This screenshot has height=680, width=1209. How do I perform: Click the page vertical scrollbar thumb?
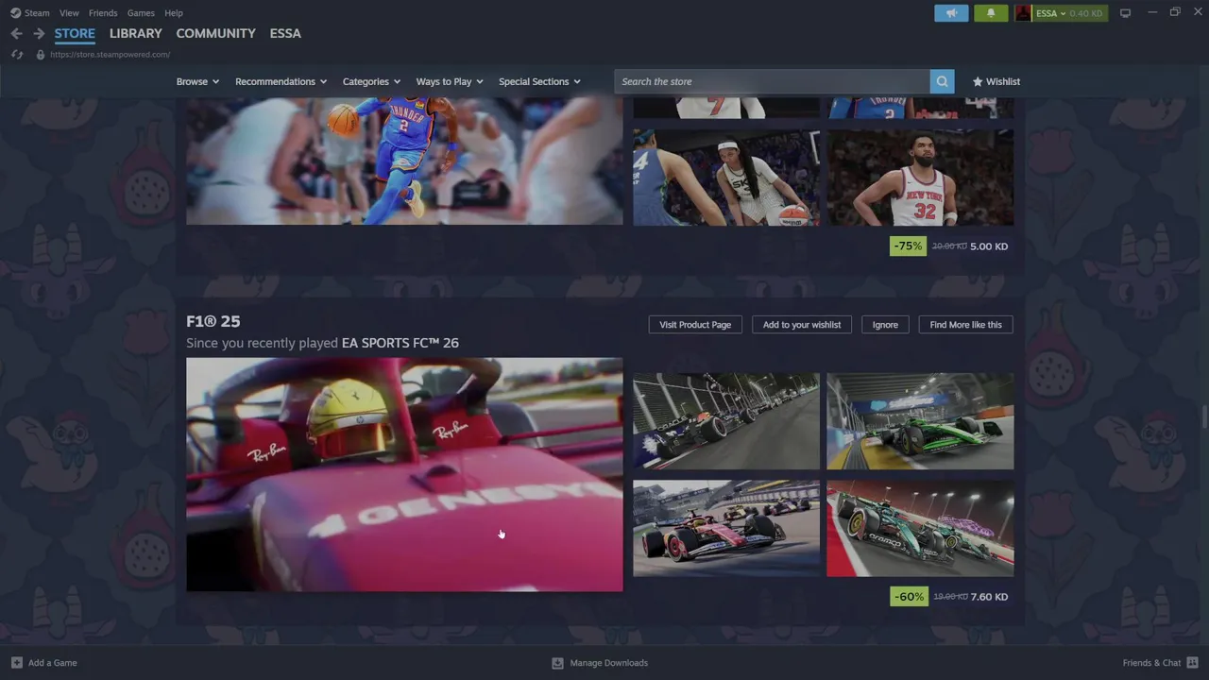click(1204, 417)
